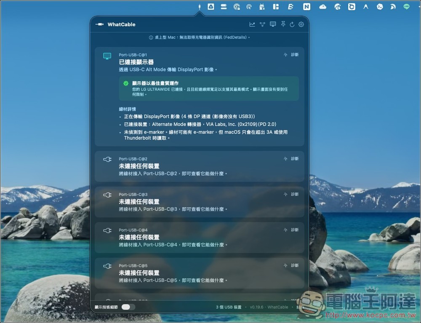Click the 3 個 USB 裝置 status text
The width and height of the screenshot is (421, 323).
pos(229,307)
